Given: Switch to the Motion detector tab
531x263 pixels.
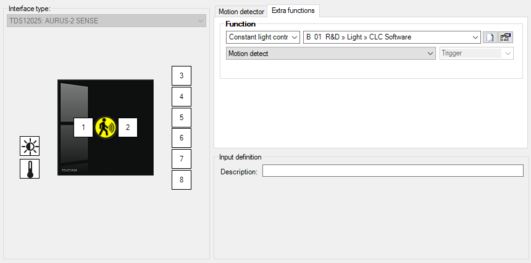Looking at the screenshot, I should (x=241, y=12).
